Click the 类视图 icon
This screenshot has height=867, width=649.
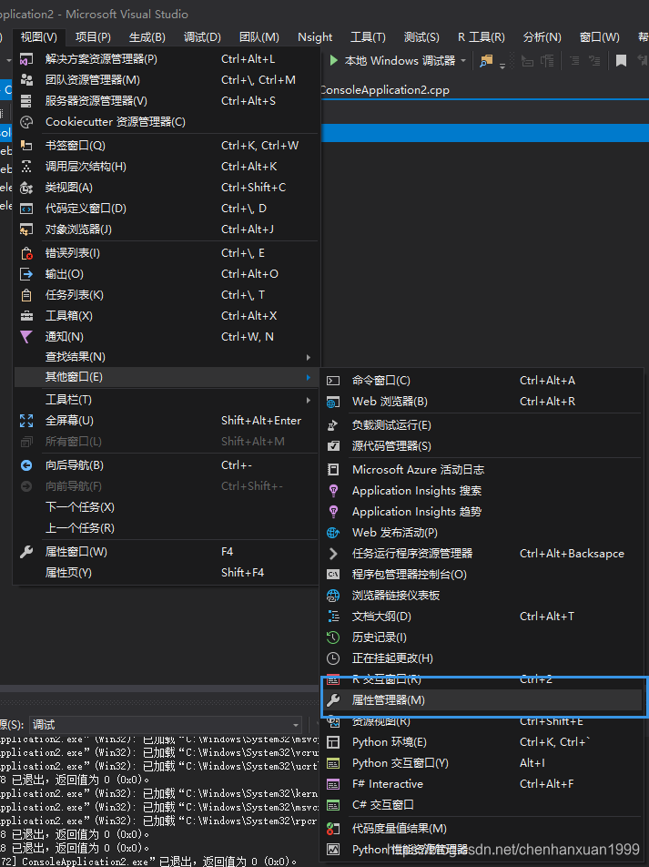(26, 188)
